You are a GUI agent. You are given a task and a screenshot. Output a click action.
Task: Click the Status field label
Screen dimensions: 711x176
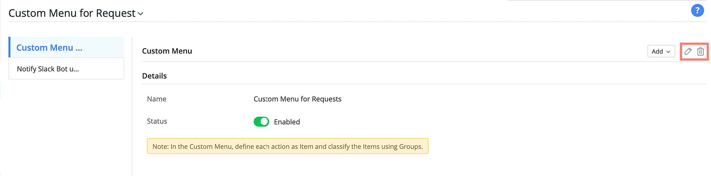tap(157, 121)
